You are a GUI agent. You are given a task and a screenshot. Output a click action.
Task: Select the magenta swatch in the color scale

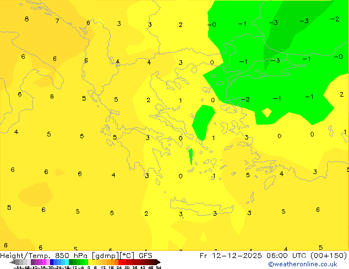44,262
